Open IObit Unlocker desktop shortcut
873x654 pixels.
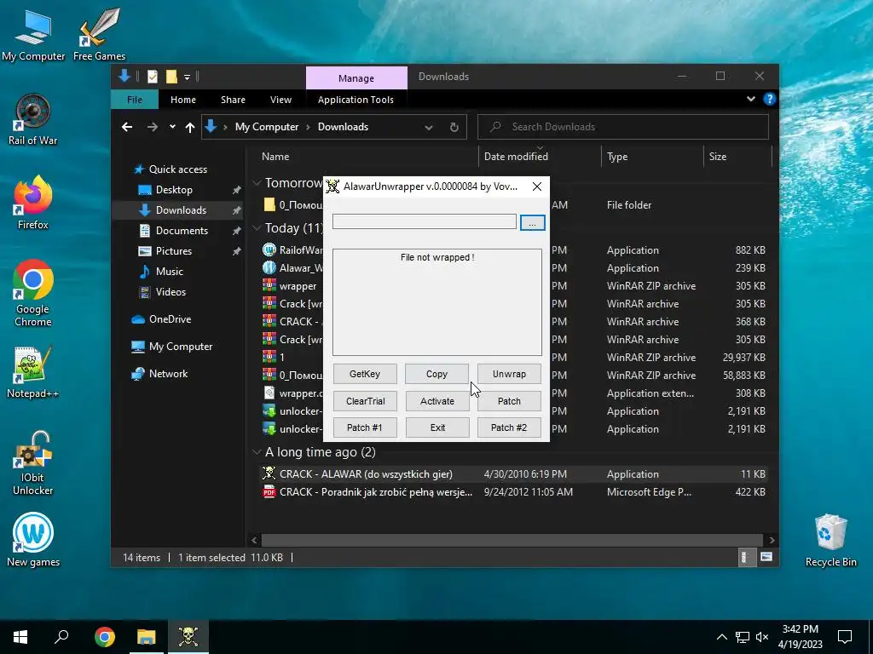(33, 463)
